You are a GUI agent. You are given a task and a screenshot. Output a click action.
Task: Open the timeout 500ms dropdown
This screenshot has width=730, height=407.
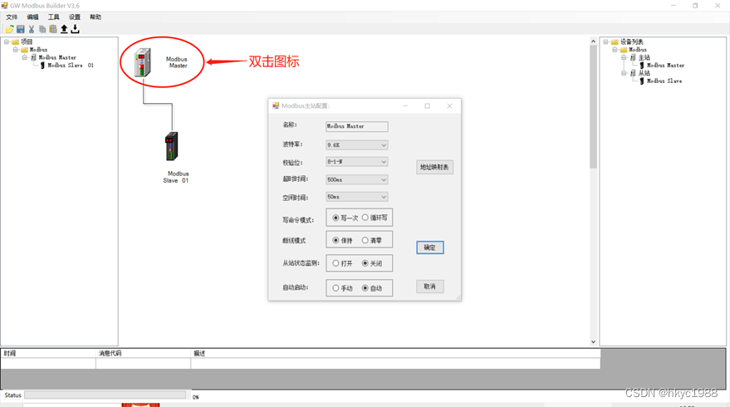356,179
